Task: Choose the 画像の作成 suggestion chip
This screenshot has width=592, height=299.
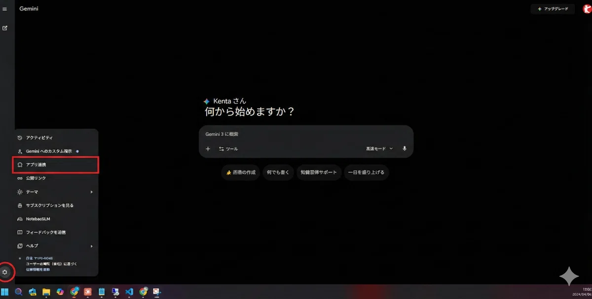Action: click(241, 173)
